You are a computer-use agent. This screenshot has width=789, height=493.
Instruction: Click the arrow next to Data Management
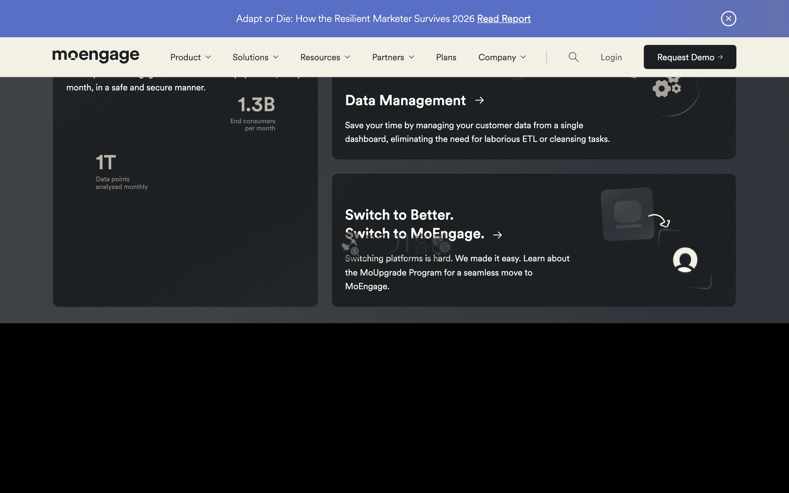[479, 101]
